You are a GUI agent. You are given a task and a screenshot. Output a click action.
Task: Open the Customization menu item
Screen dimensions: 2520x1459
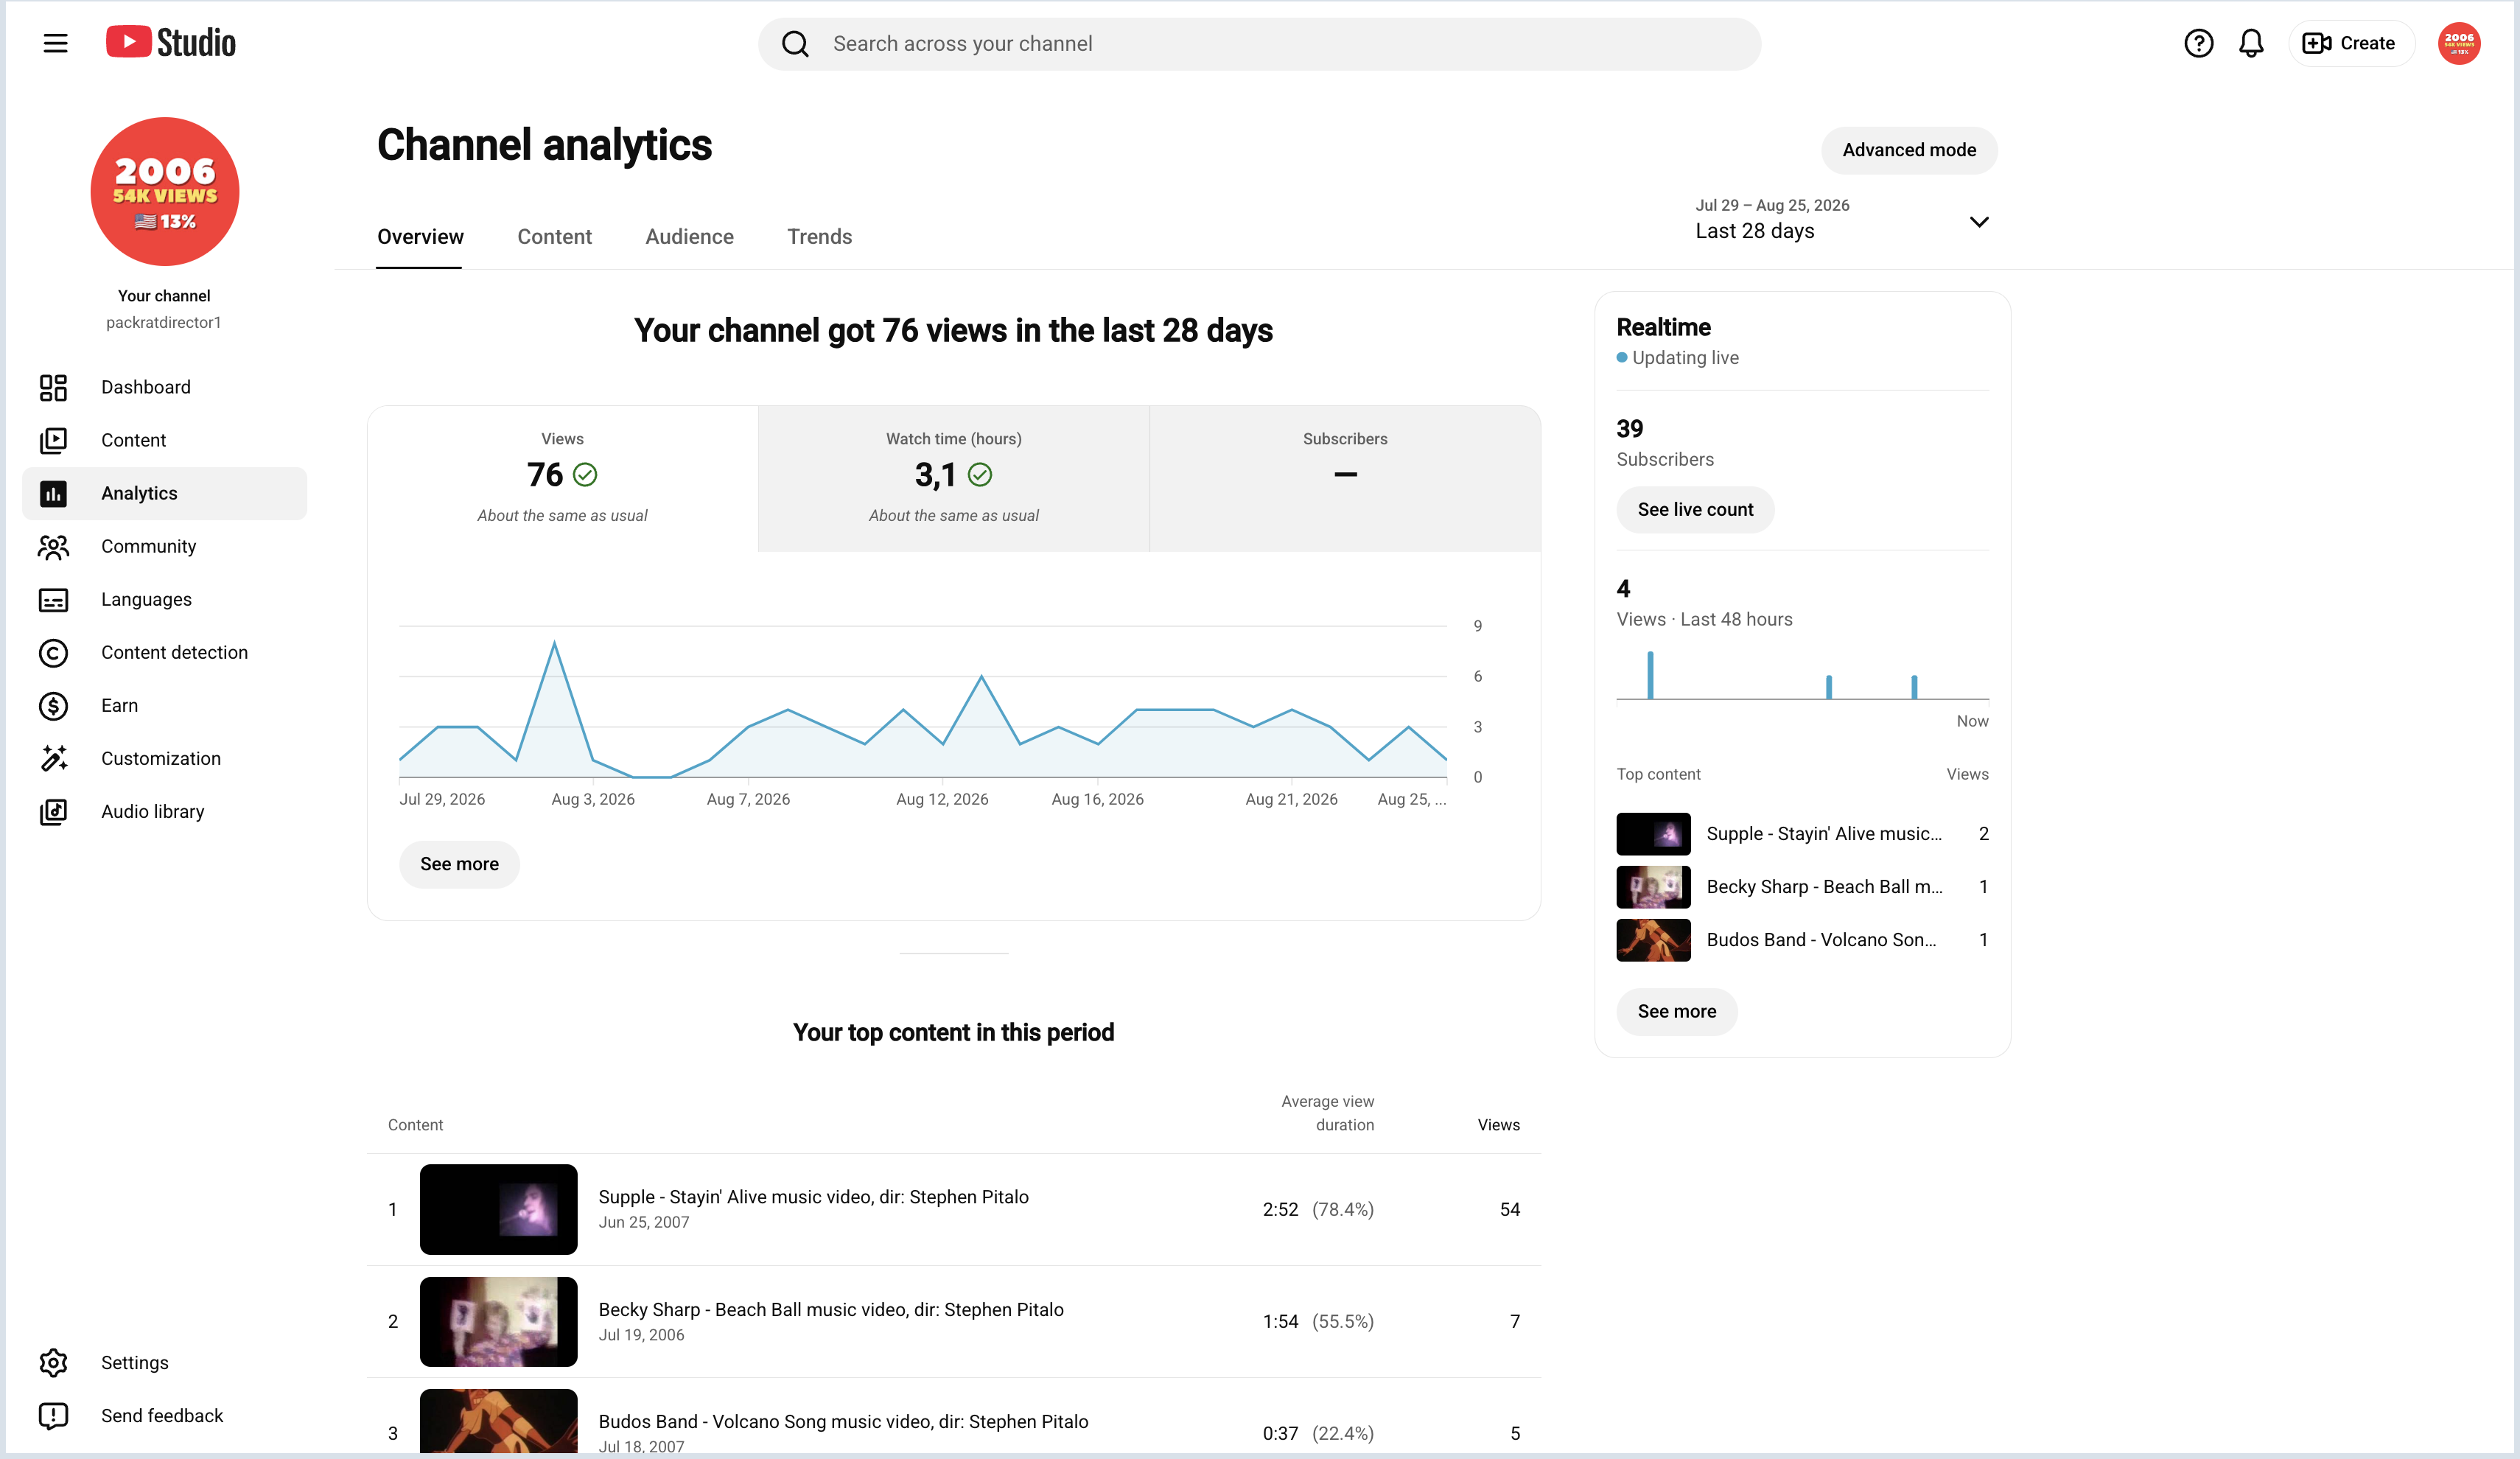pyautogui.click(x=165, y=758)
